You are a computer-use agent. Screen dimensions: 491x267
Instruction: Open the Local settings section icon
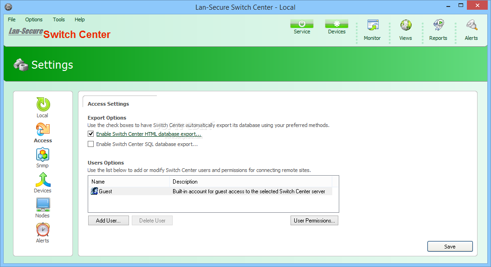pos(43,104)
